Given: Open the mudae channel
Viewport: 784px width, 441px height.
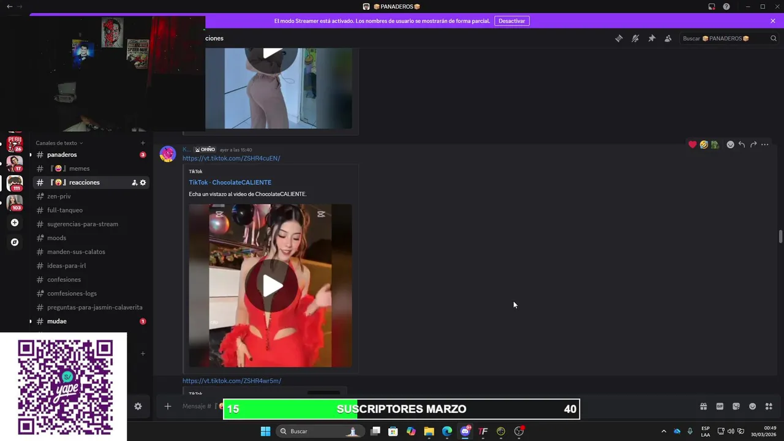Looking at the screenshot, I should pos(91,322).
